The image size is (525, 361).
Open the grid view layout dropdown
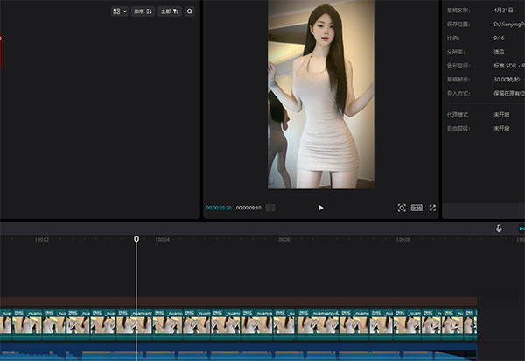[x=119, y=11]
